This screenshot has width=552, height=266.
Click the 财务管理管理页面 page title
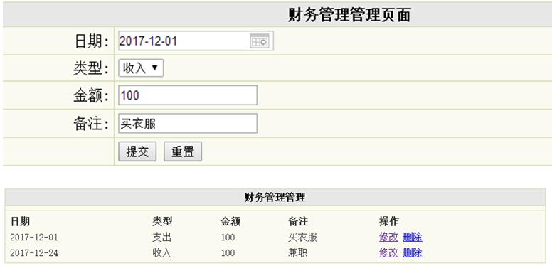tap(349, 15)
